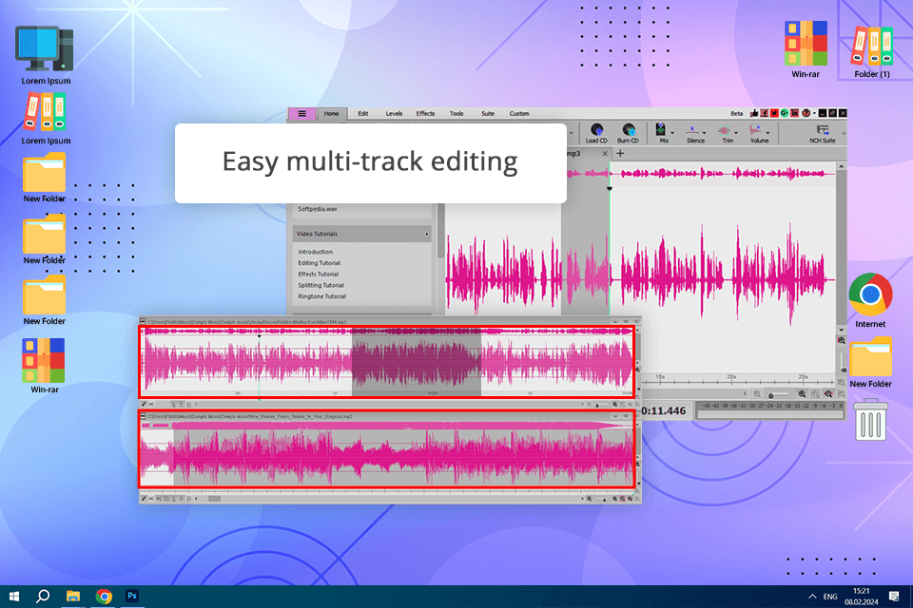Open the Win-rar icon on left side
Viewport: 913px width, 608px height.
[x=44, y=360]
